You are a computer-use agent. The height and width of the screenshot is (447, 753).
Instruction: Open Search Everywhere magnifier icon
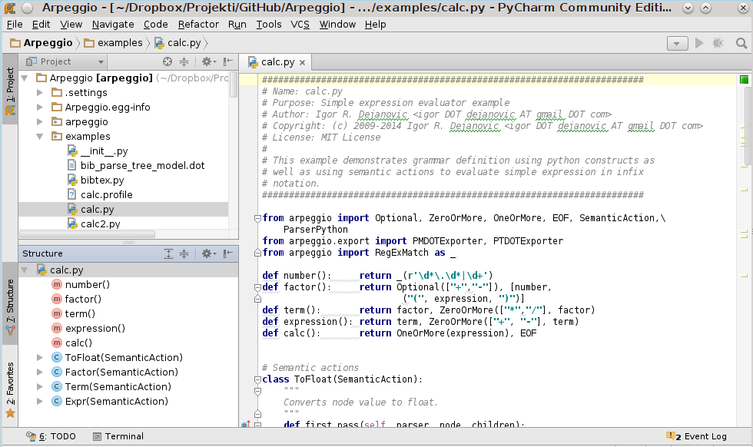(741, 43)
